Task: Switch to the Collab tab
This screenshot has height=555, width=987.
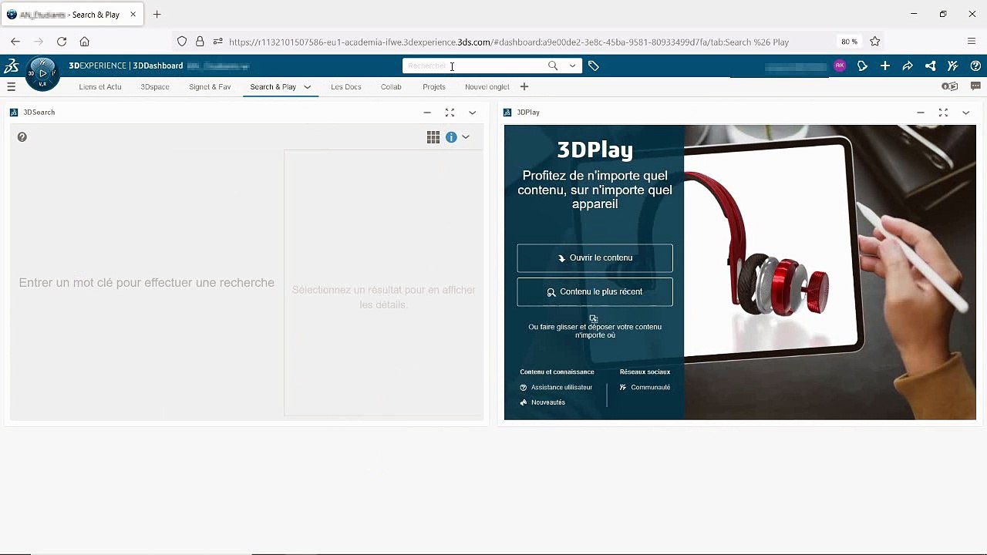Action: (391, 87)
